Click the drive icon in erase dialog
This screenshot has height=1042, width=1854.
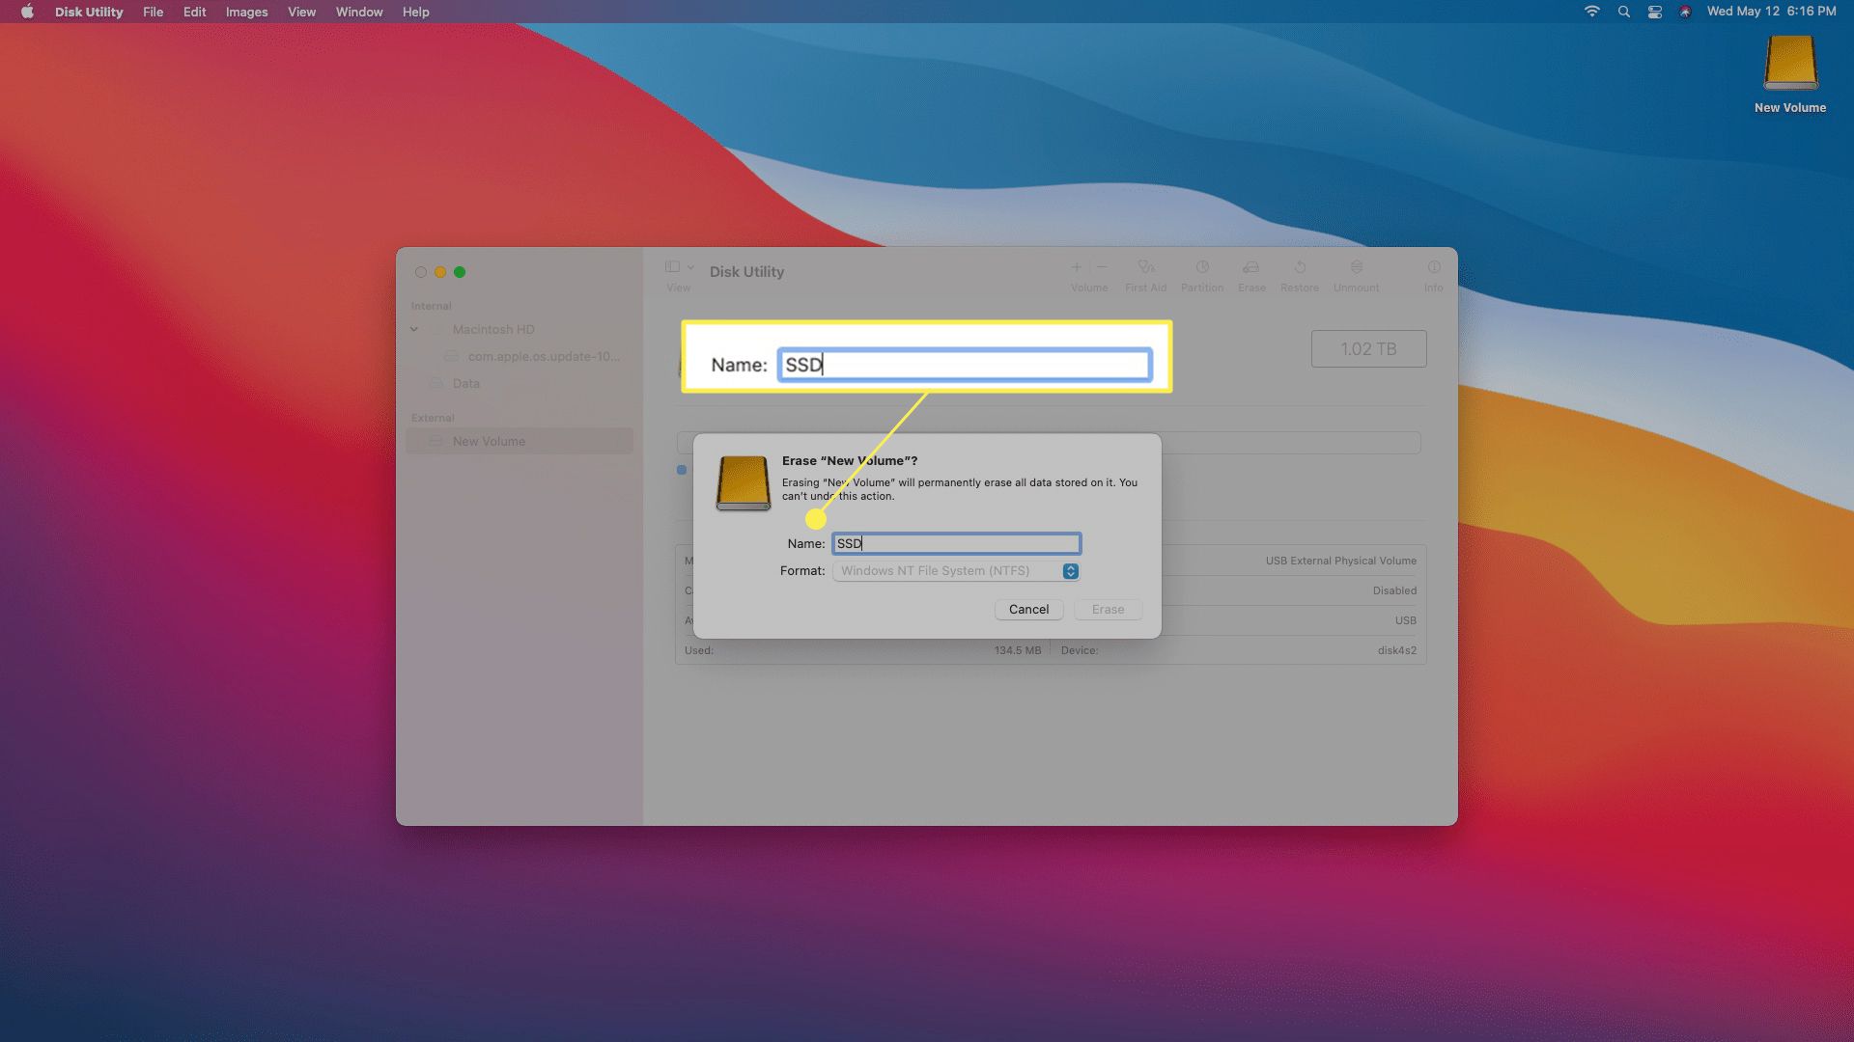pyautogui.click(x=744, y=482)
